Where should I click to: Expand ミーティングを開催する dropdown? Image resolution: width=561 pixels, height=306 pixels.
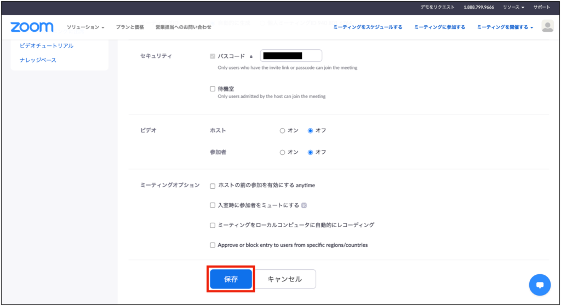505,27
